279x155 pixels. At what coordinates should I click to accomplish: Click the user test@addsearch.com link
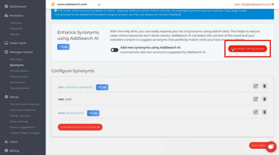point(252,4)
